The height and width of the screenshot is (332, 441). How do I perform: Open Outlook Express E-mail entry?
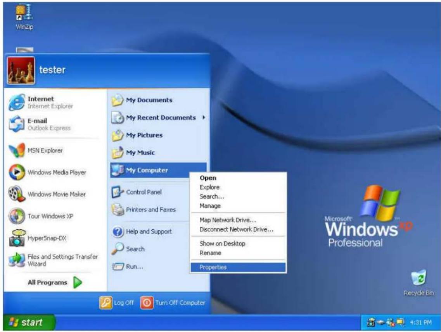40,124
